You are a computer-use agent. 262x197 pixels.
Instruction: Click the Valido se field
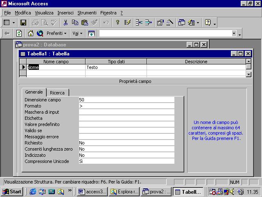point(126,131)
